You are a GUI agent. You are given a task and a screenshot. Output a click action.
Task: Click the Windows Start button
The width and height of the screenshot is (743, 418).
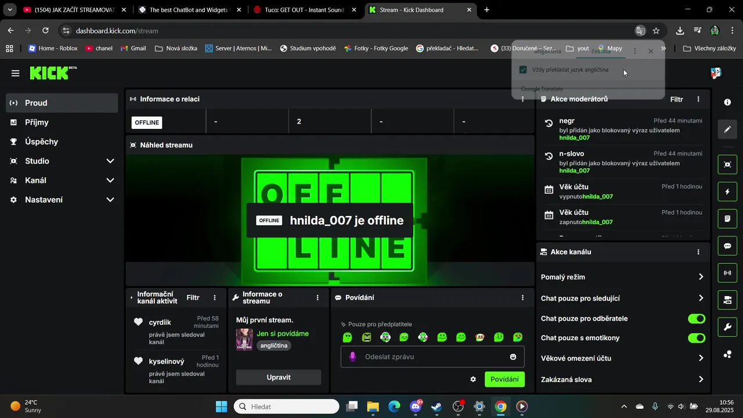222,406
